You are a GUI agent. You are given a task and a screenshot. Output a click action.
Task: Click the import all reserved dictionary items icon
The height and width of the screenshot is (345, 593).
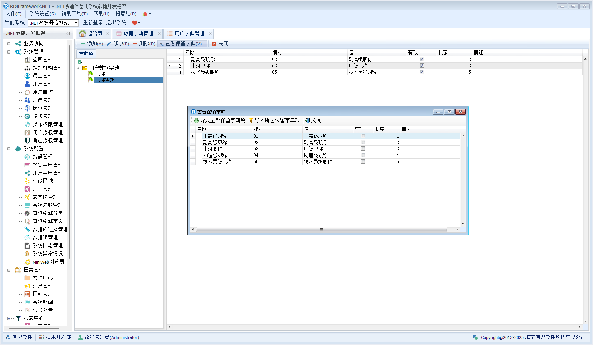(x=196, y=120)
